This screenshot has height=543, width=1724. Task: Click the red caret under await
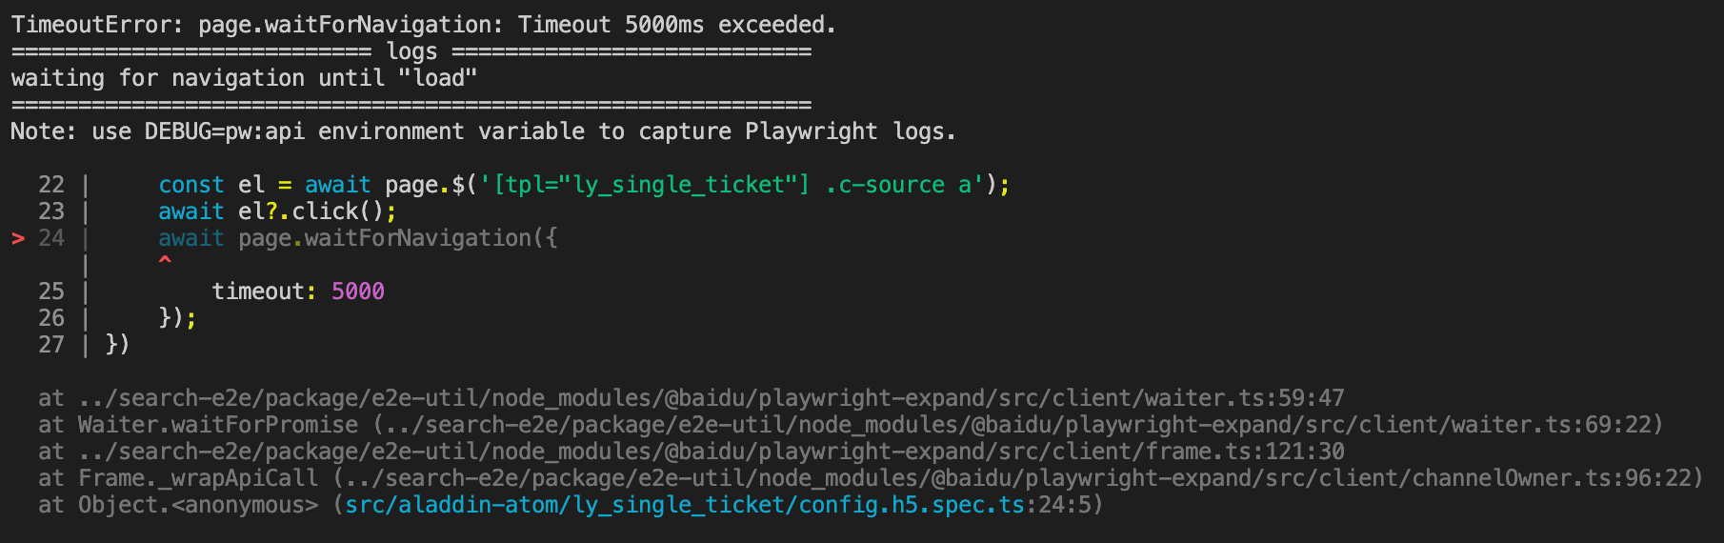(165, 260)
